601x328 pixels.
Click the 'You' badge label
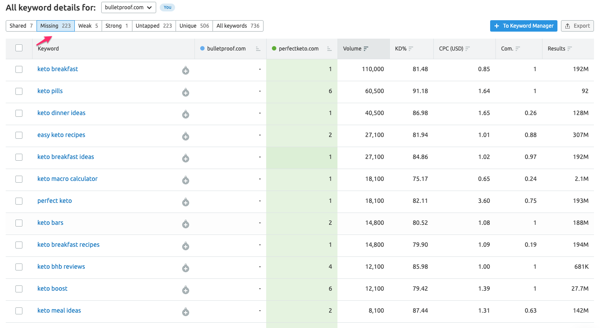[x=168, y=7]
